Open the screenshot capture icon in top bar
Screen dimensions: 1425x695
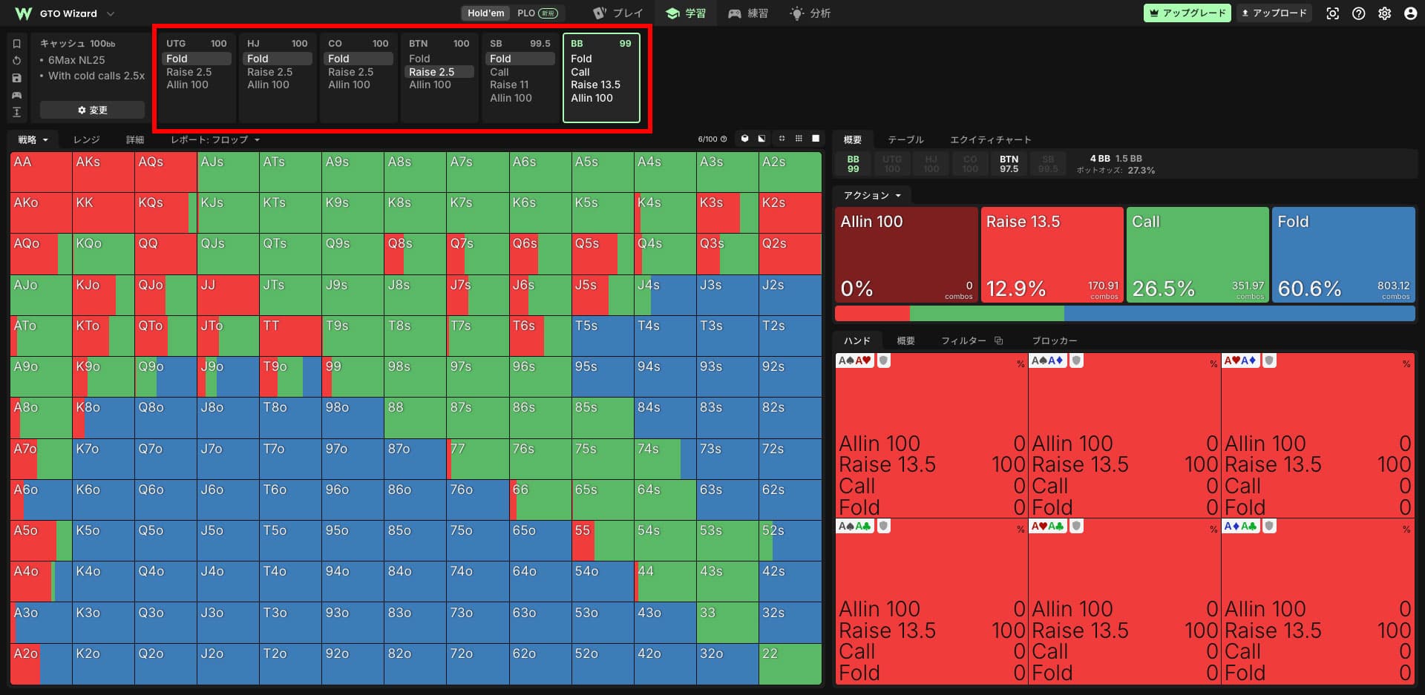tap(1332, 13)
